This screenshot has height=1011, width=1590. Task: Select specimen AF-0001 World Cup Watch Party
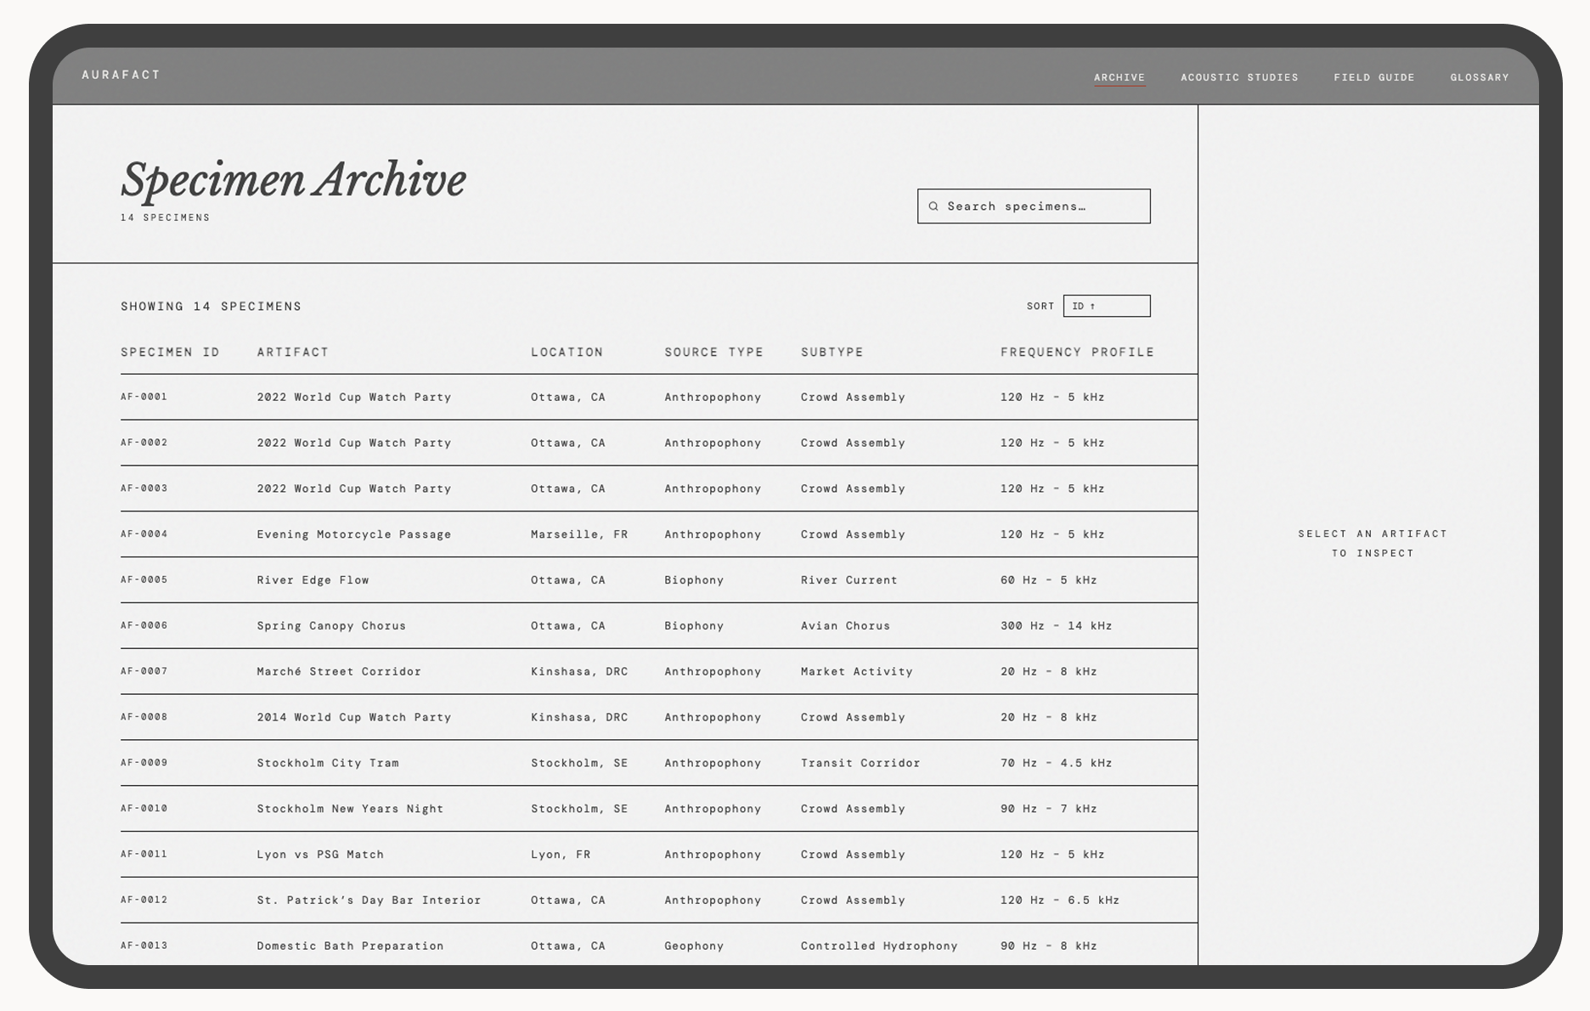[353, 397]
